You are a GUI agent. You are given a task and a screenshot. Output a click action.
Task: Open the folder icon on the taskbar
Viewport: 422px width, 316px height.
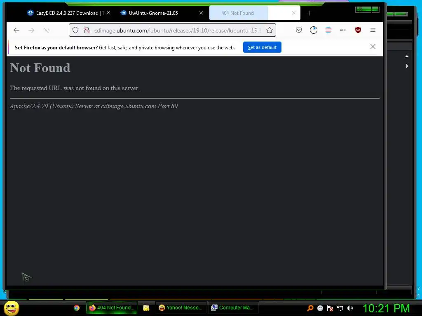(x=146, y=308)
